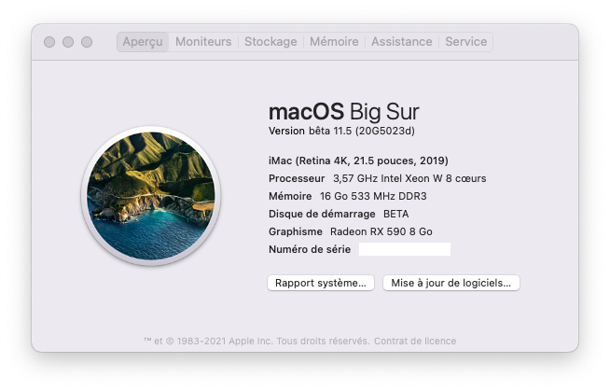Open the Contrat de licence link
Screen dimensions: 610x391
pos(415,342)
